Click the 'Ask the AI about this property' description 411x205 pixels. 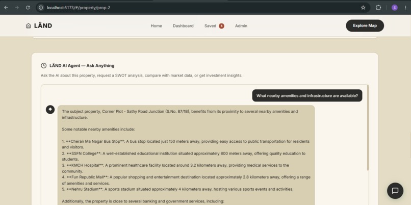click(142, 75)
